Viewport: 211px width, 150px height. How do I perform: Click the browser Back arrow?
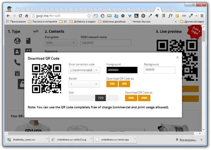[x=8, y=16]
